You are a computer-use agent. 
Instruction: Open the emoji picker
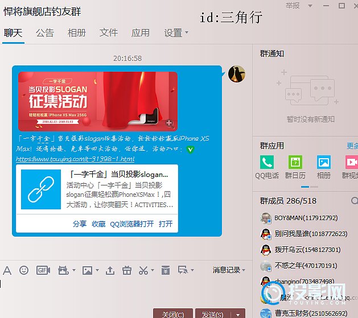[24, 270]
